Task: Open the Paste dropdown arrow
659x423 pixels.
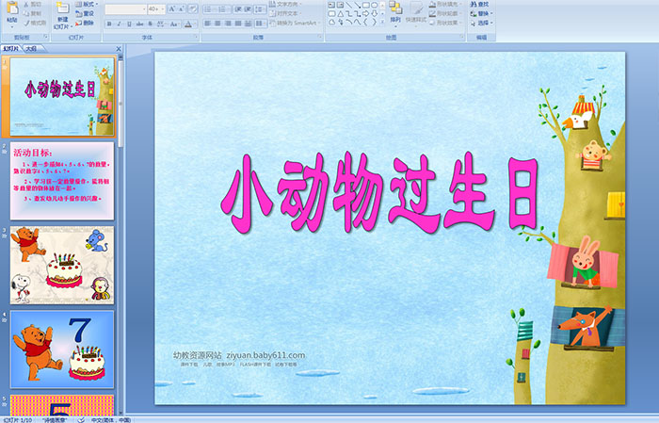Action: pos(12,27)
